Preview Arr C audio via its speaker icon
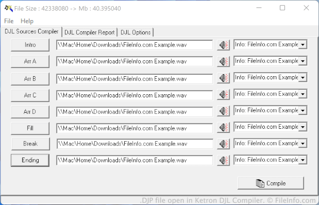This screenshot has height=205, width=319. (223, 94)
